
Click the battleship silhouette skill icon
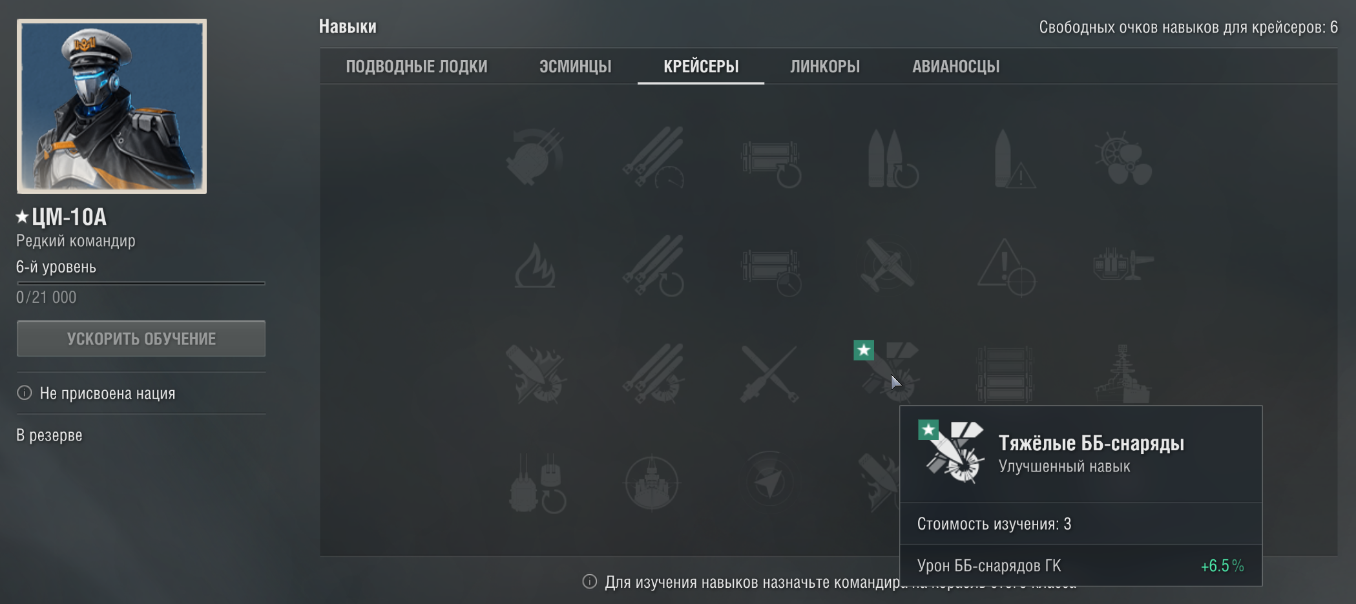click(x=1123, y=374)
